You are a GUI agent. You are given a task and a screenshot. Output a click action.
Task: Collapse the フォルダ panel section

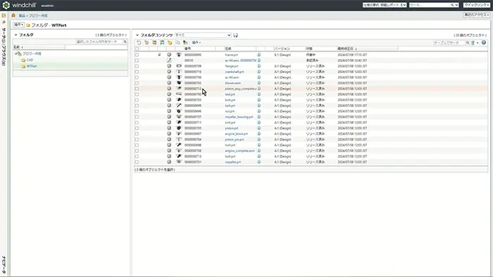pos(15,35)
